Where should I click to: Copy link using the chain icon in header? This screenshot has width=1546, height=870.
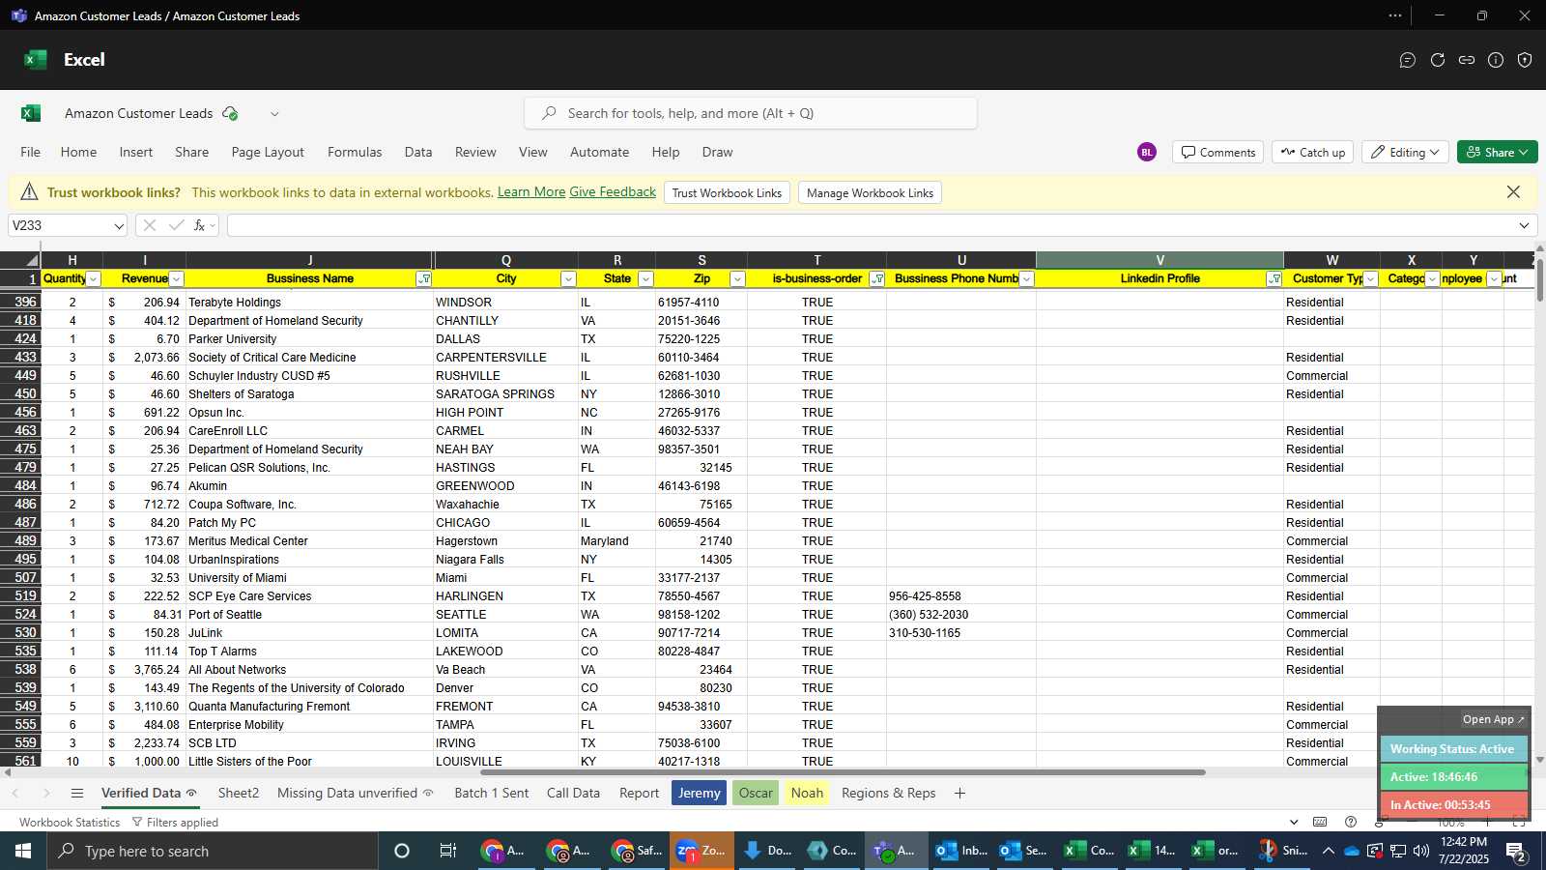(x=1467, y=60)
